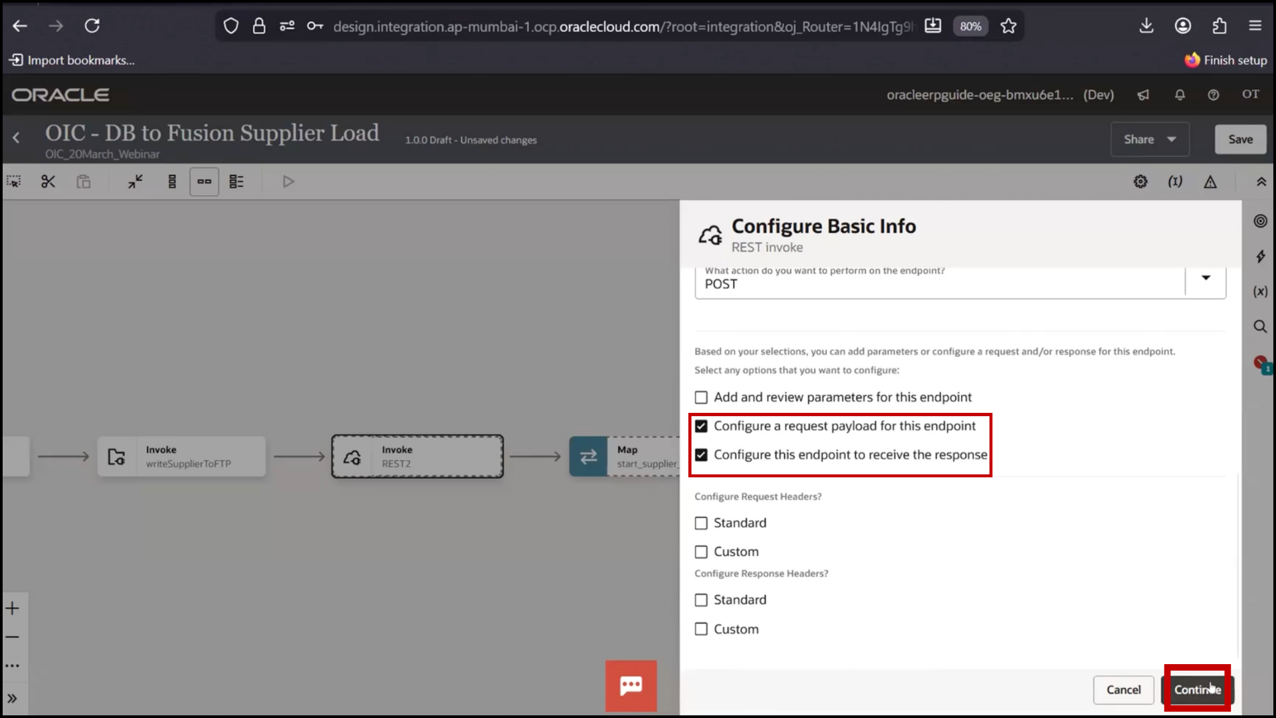1276x718 pixels.
Task: Click the Save button
Action: coord(1240,140)
